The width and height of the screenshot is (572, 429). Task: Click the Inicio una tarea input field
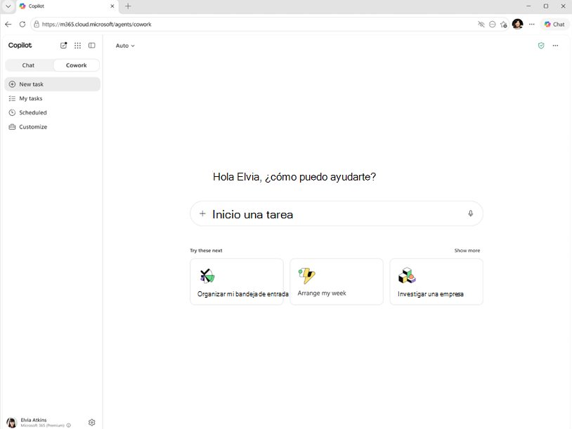tap(337, 213)
